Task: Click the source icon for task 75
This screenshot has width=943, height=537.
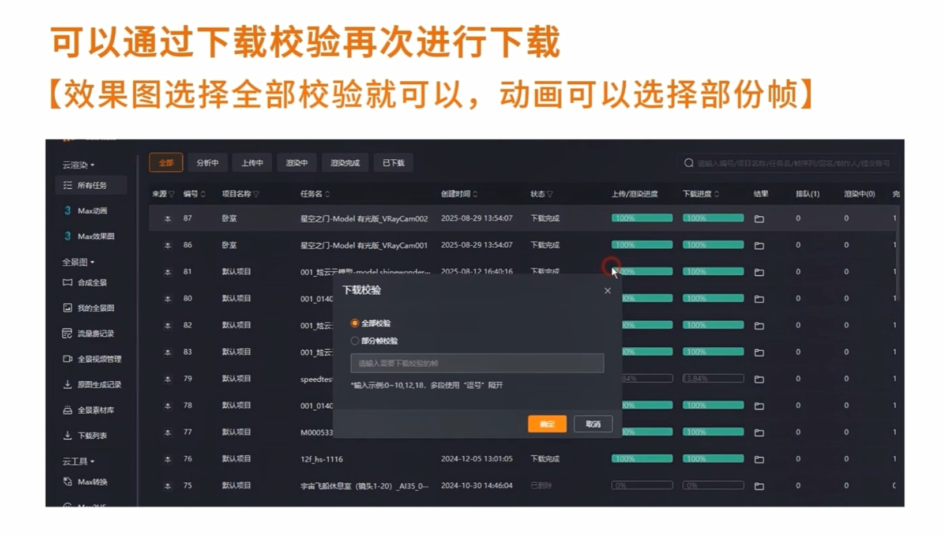Action: click(168, 486)
